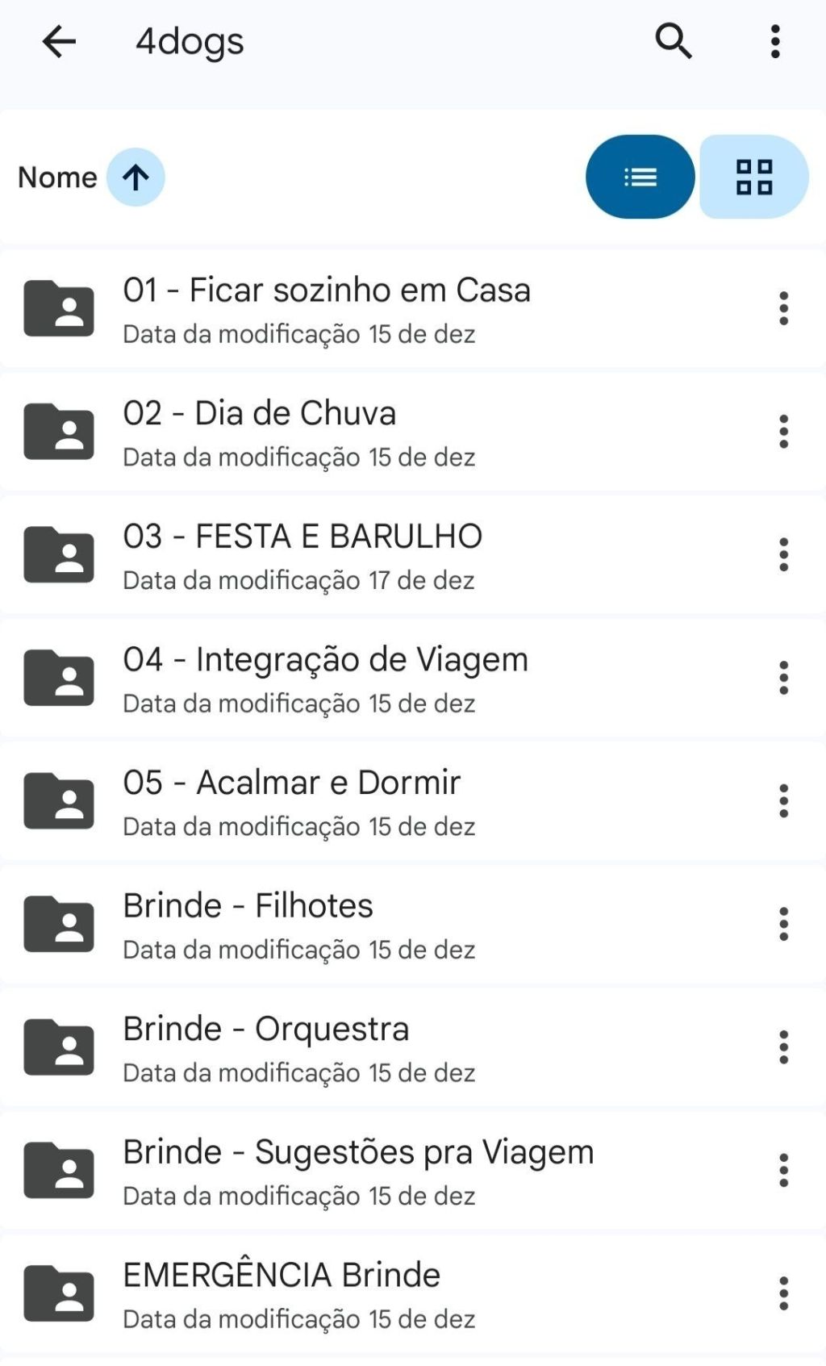Click the EMERGÊNCIA Brinde folder icon
This screenshot has width=826, height=1366.
[x=59, y=1293]
